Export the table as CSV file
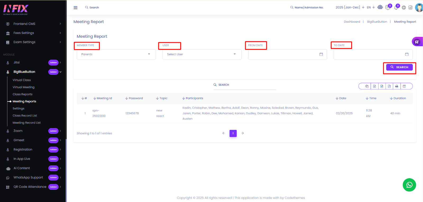Image resolution: width=423 pixels, height=202 pixels. click(x=382, y=86)
